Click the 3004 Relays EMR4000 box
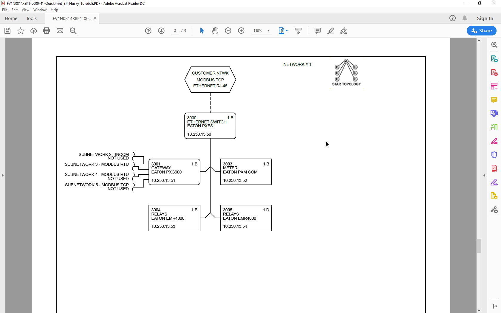Screen dimensions: 501x313 174,218
